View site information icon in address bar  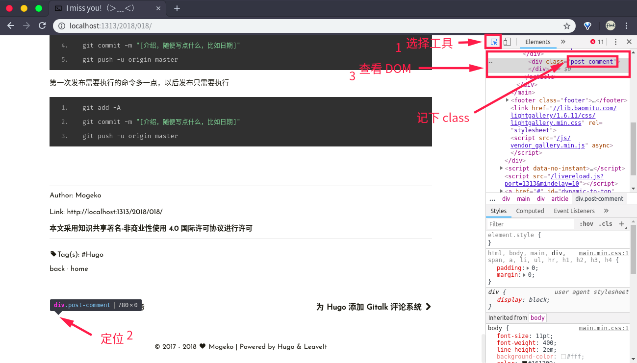[x=62, y=26]
